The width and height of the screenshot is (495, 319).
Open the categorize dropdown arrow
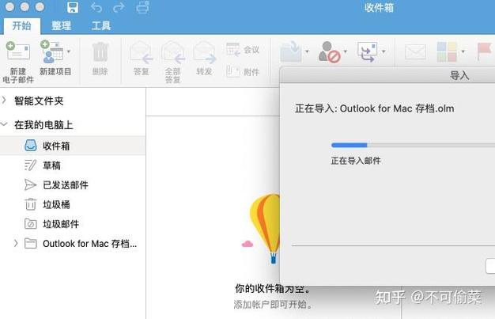(463, 51)
